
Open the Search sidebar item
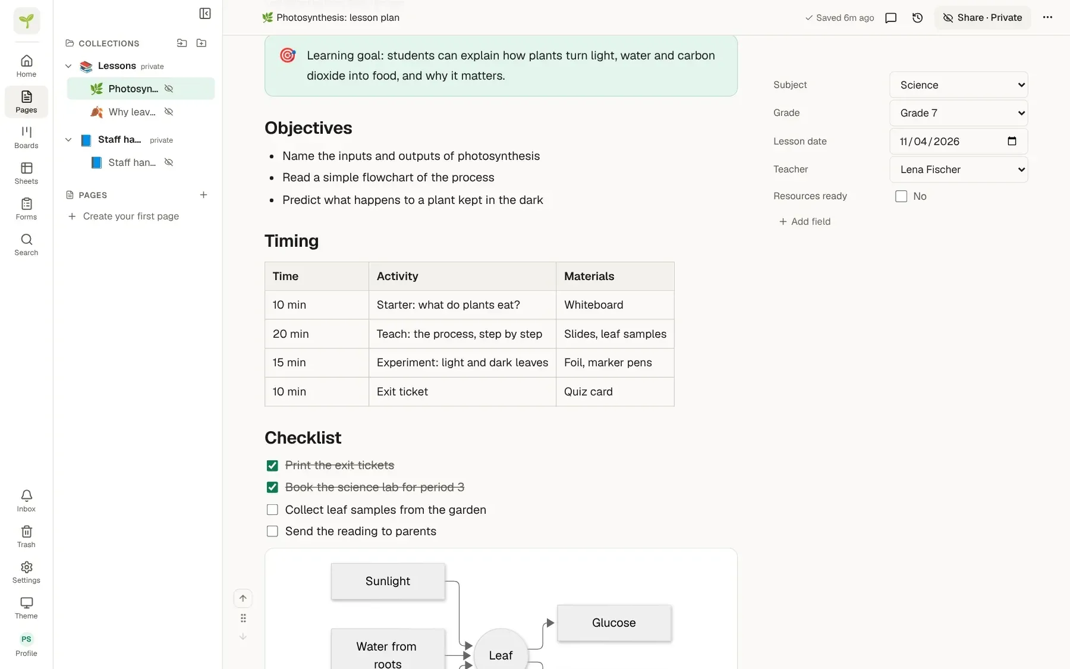(x=26, y=244)
